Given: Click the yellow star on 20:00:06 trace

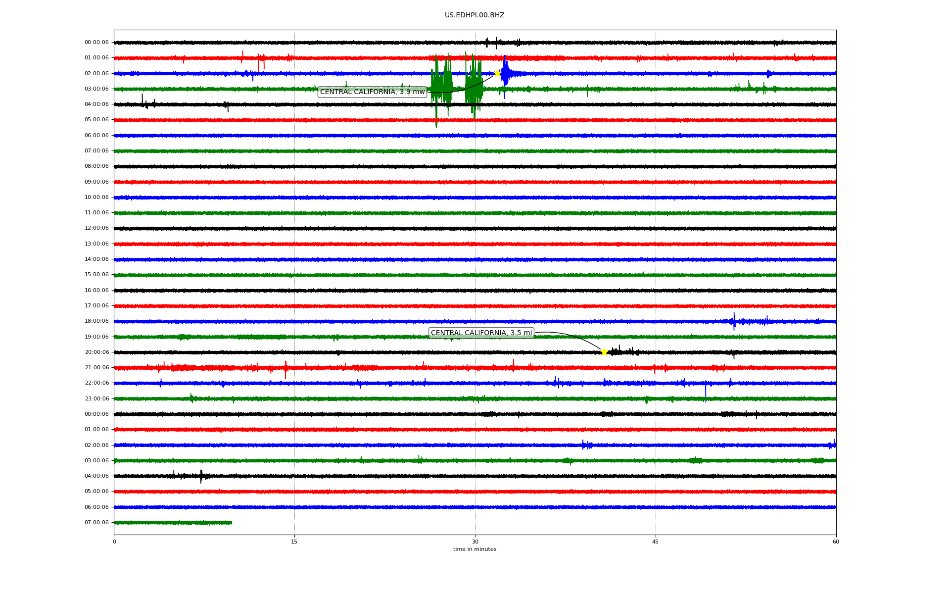Looking at the screenshot, I should coord(604,352).
